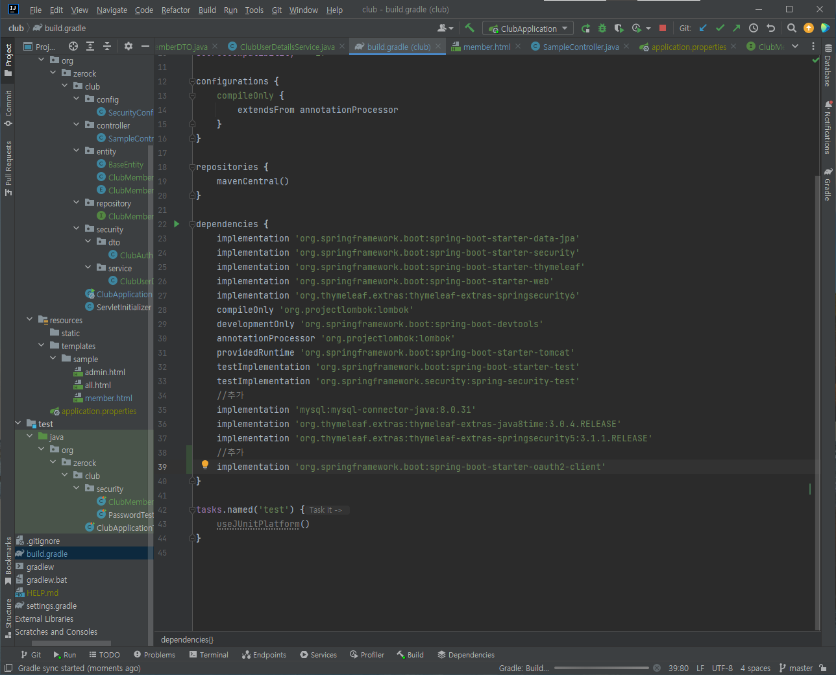Click the orange IDE update icon
The height and width of the screenshot is (675, 836).
click(x=809, y=28)
